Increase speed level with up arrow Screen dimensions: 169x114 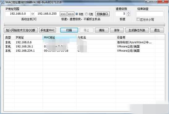point(129,12)
